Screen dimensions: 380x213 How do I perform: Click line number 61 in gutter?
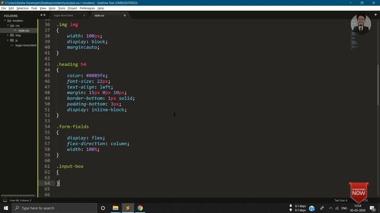click(x=47, y=166)
